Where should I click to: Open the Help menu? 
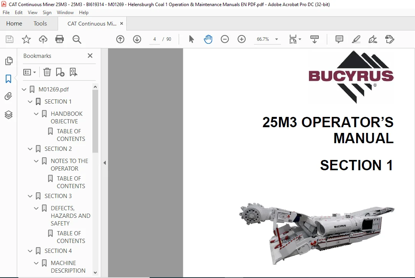(x=84, y=13)
